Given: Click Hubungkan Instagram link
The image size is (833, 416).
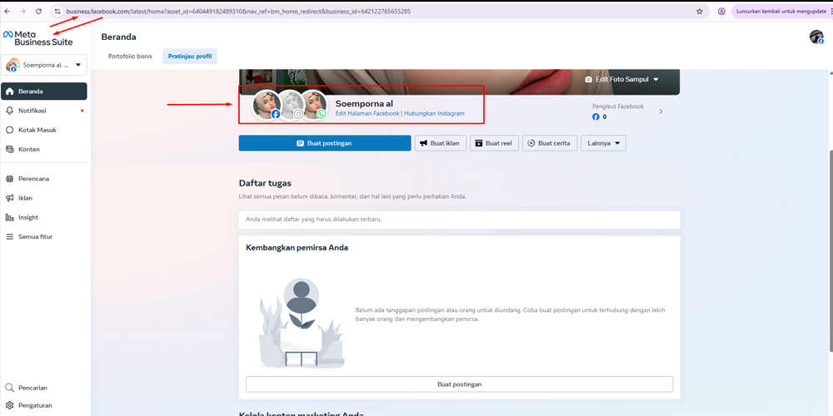Looking at the screenshot, I should pyautogui.click(x=434, y=113).
